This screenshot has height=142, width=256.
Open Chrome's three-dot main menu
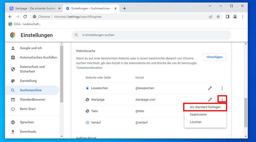(x=243, y=16)
